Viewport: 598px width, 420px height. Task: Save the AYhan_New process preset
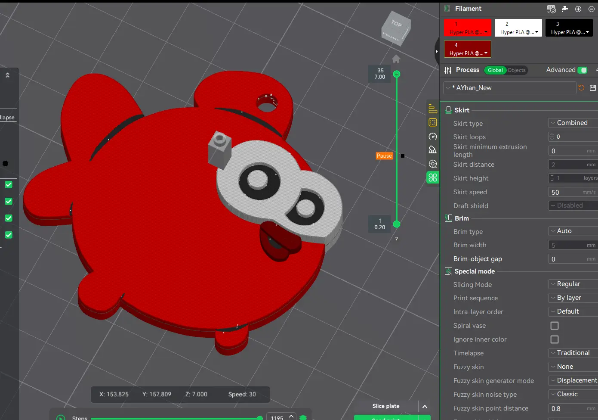[x=593, y=88]
